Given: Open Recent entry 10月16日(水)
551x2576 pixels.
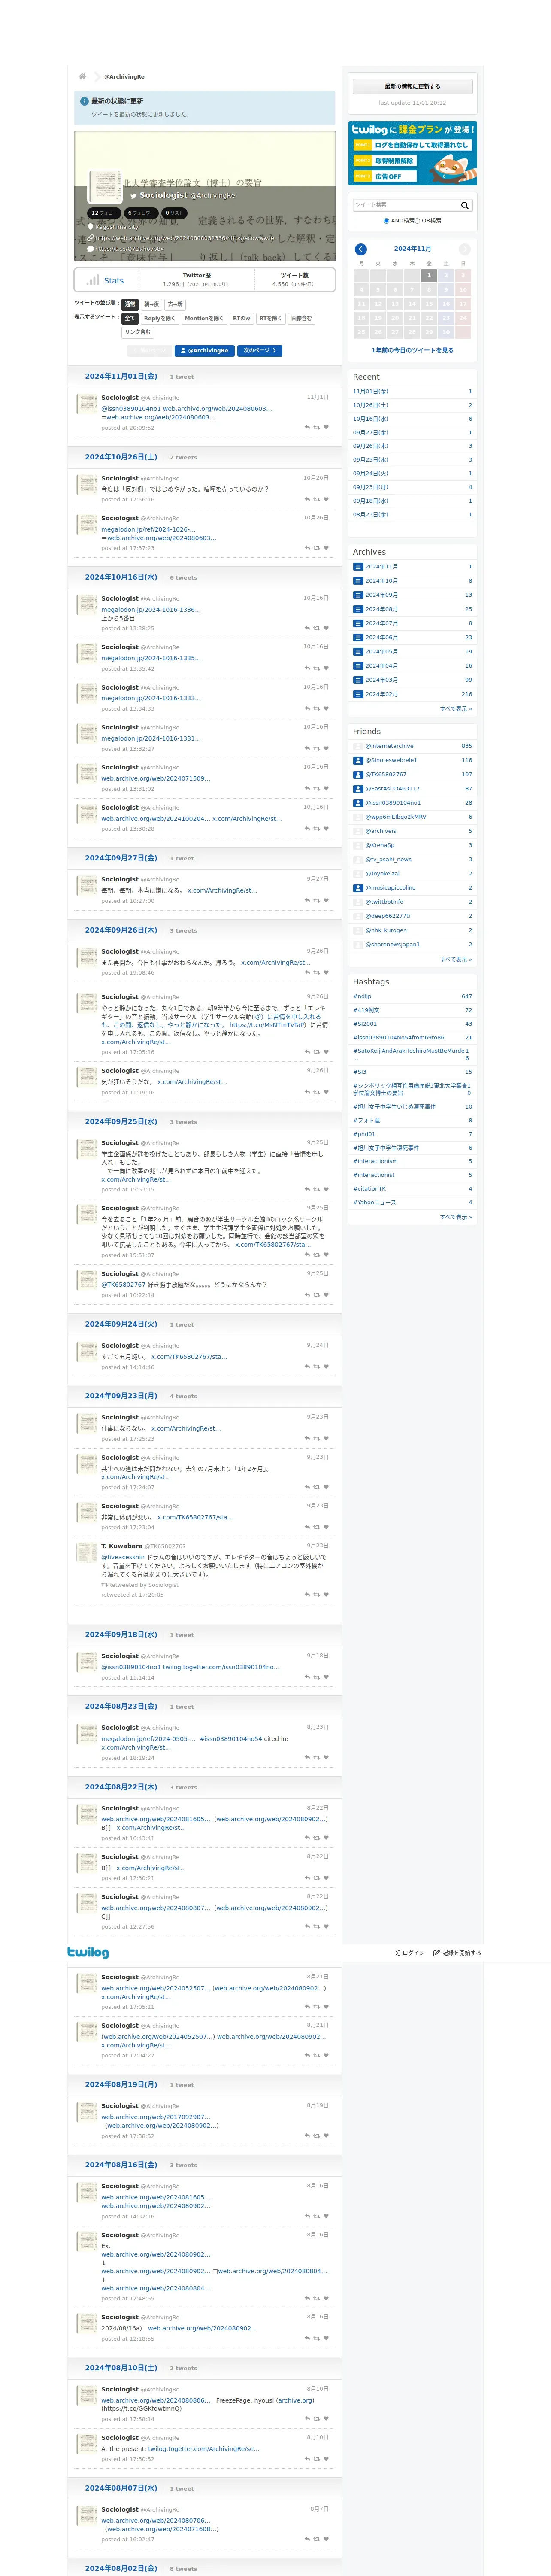Looking at the screenshot, I should point(371,419).
